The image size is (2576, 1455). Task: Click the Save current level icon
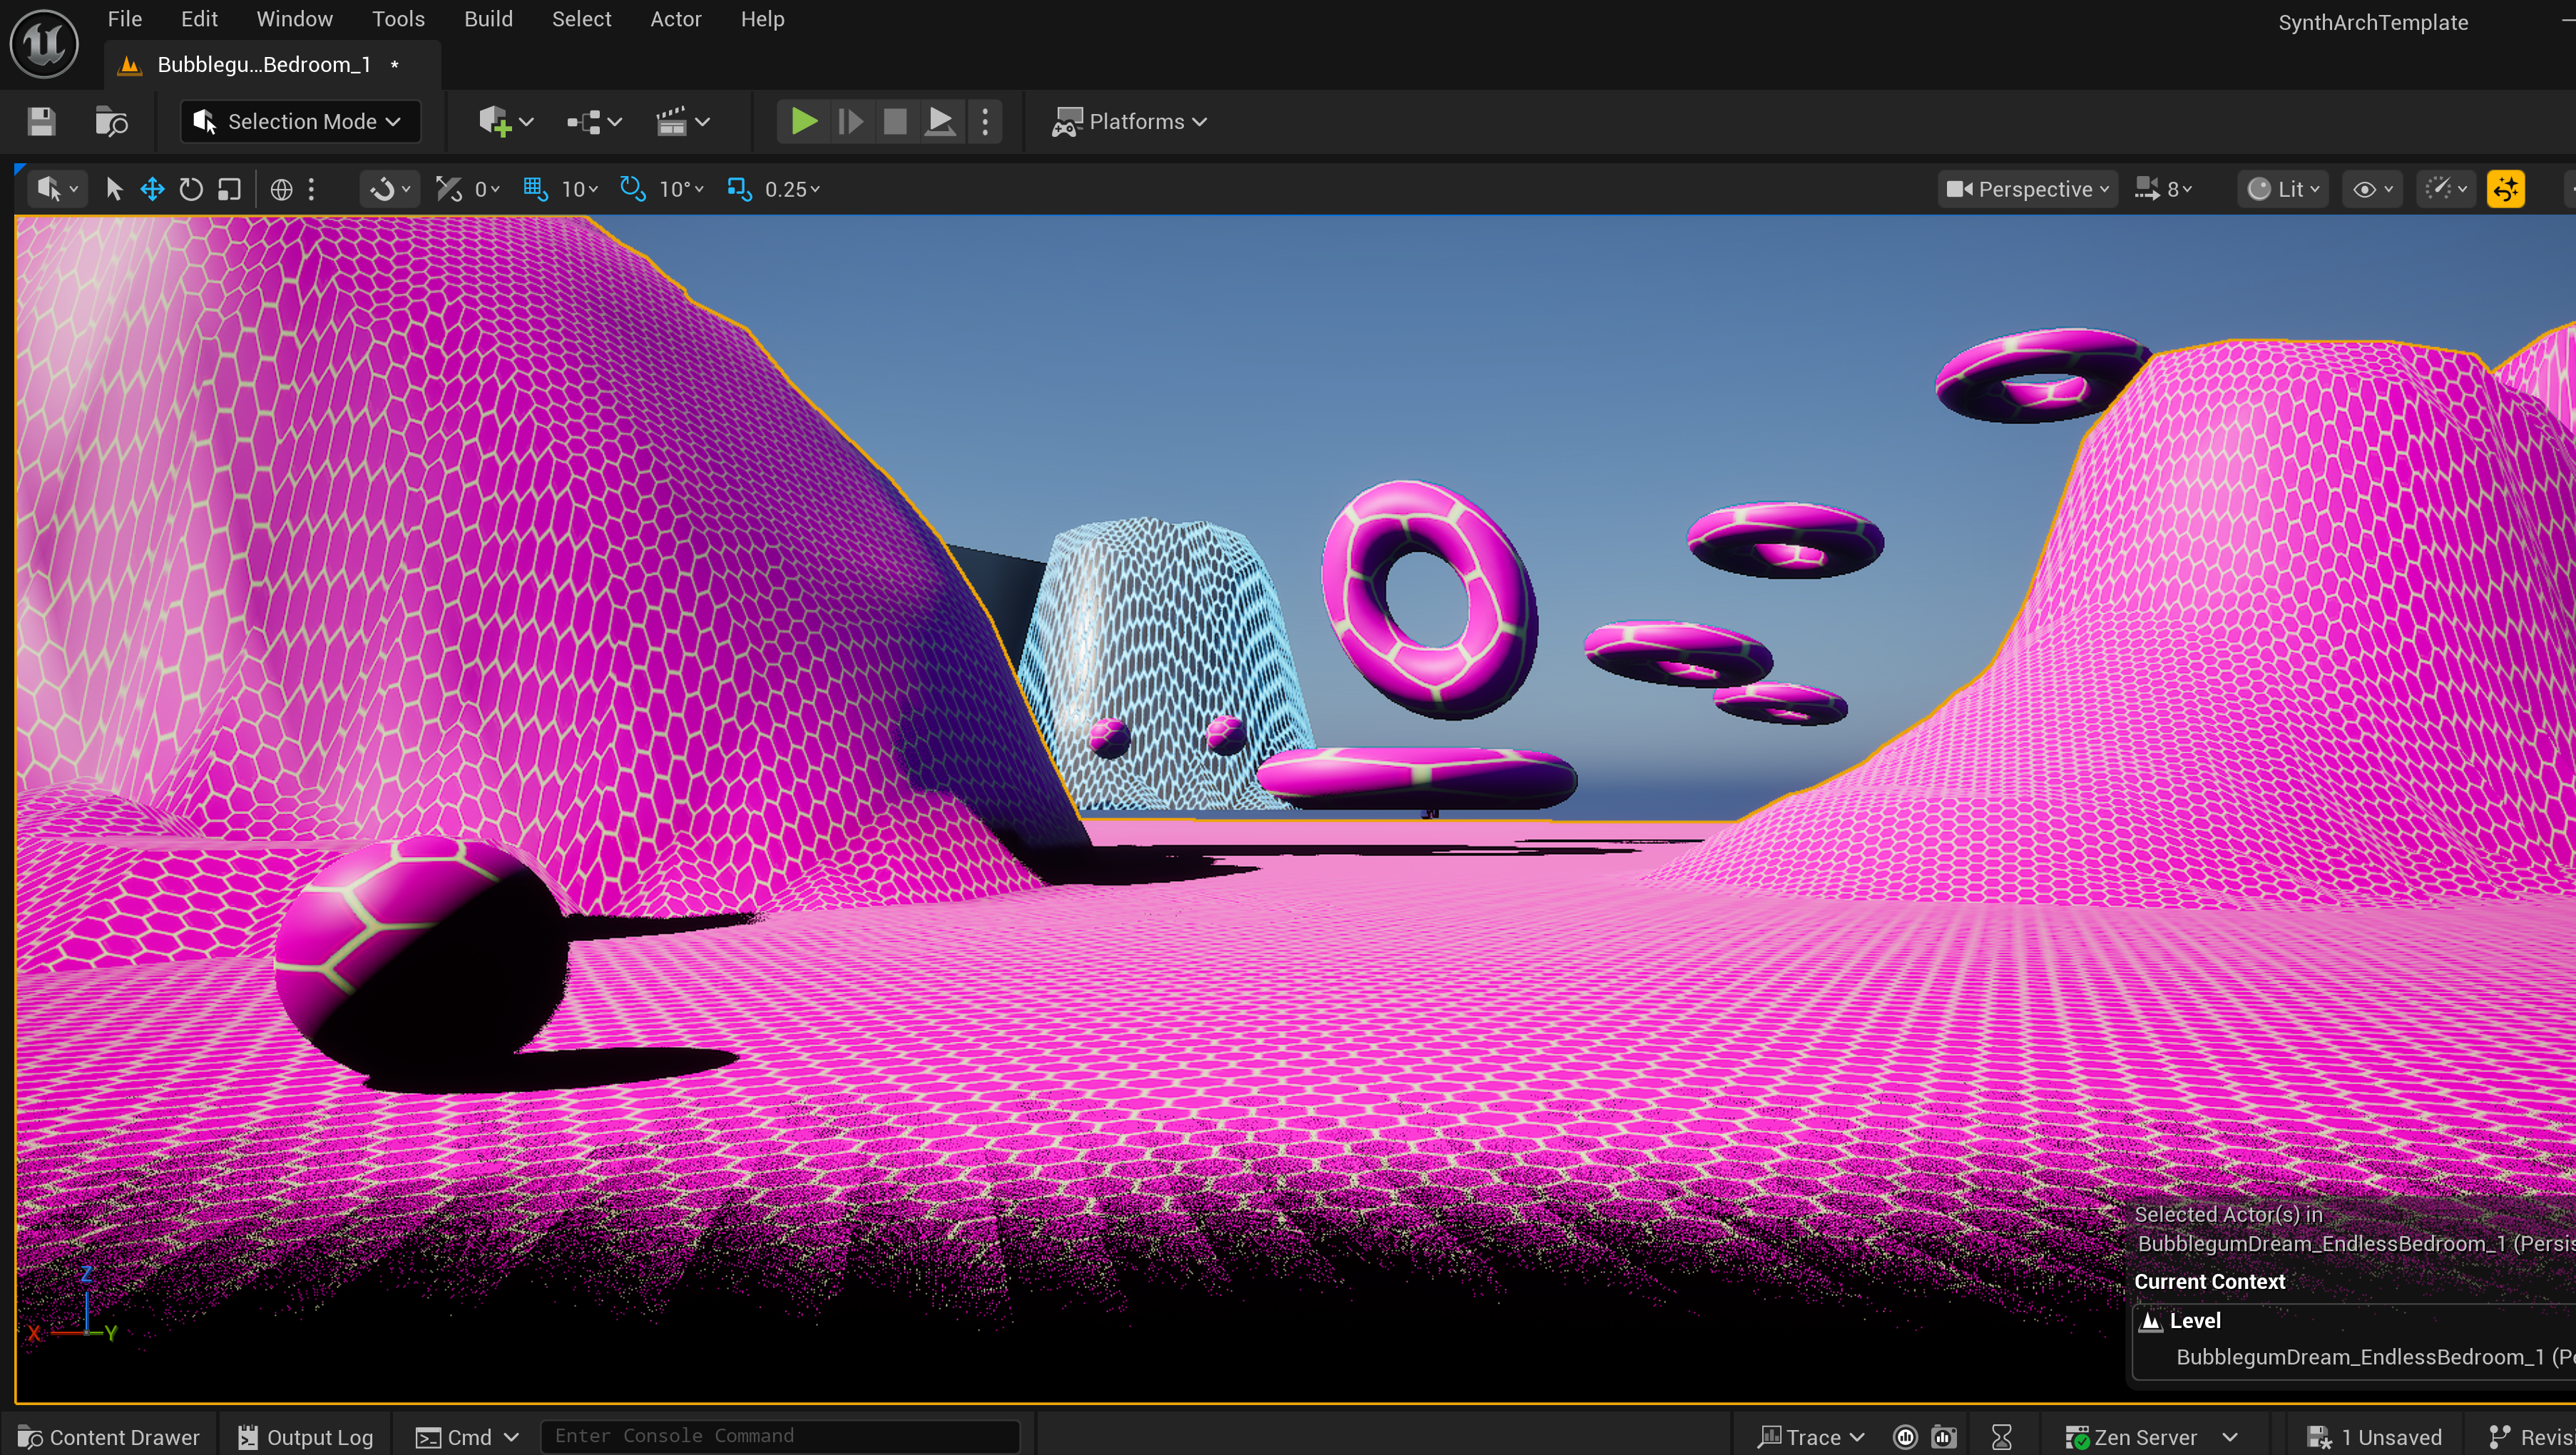[x=41, y=121]
